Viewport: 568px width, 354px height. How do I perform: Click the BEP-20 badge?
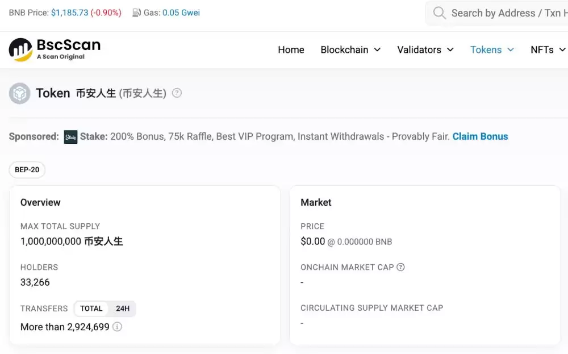point(27,169)
